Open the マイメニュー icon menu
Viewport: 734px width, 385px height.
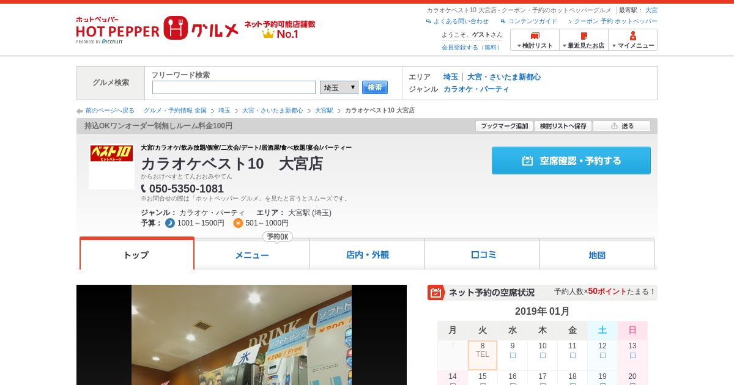pyautogui.click(x=632, y=40)
